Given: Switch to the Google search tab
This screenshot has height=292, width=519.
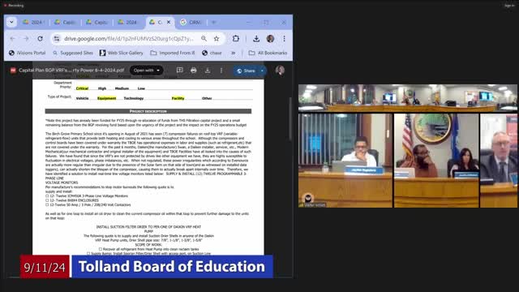Looking at the screenshot, I should [191, 22].
